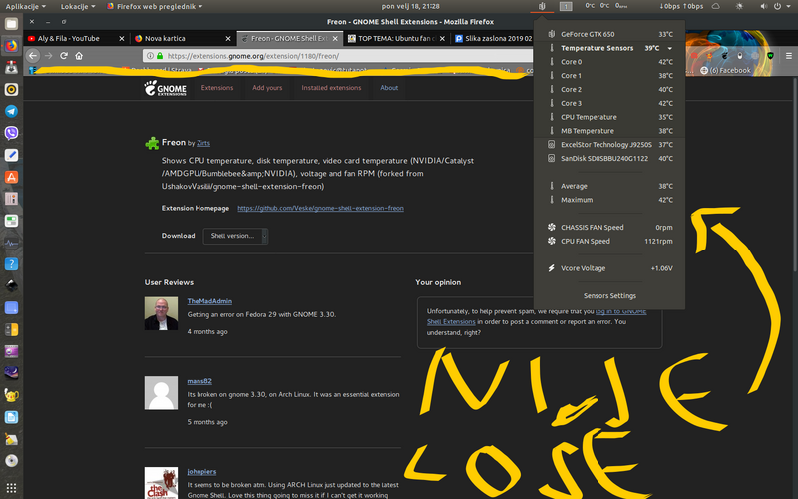
Task: Click the Freon sensor indicator in the top panel
Action: (542, 6)
